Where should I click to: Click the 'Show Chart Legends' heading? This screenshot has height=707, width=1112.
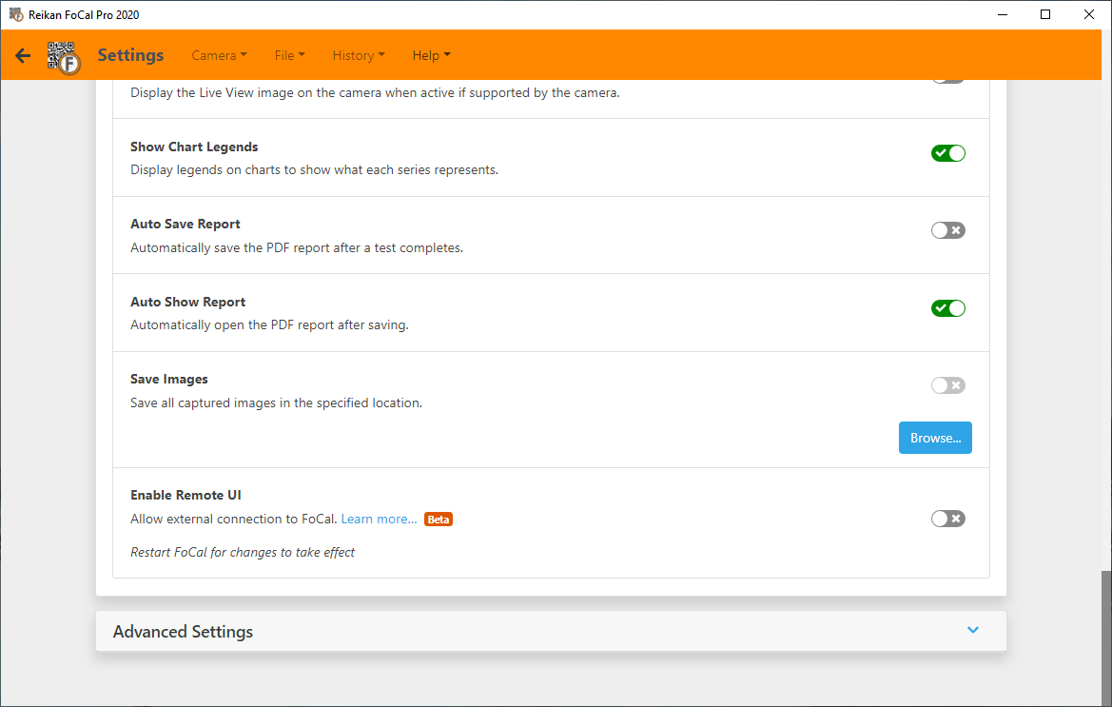tap(194, 147)
